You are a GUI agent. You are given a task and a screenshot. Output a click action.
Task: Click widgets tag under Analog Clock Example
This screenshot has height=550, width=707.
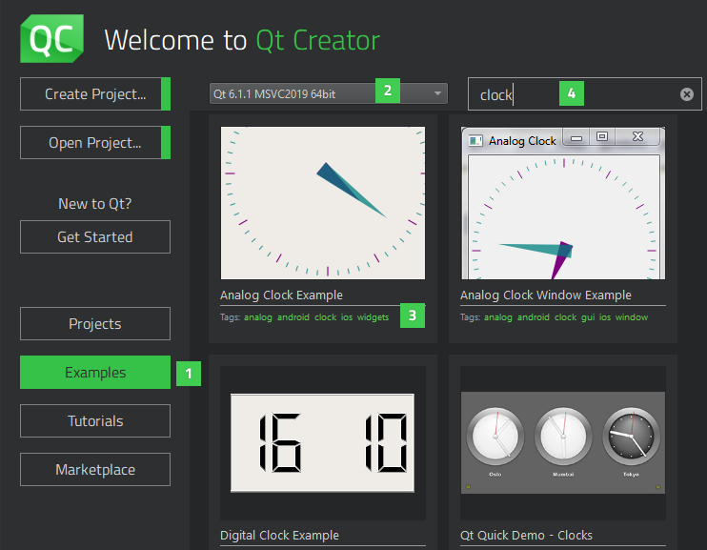(x=373, y=317)
